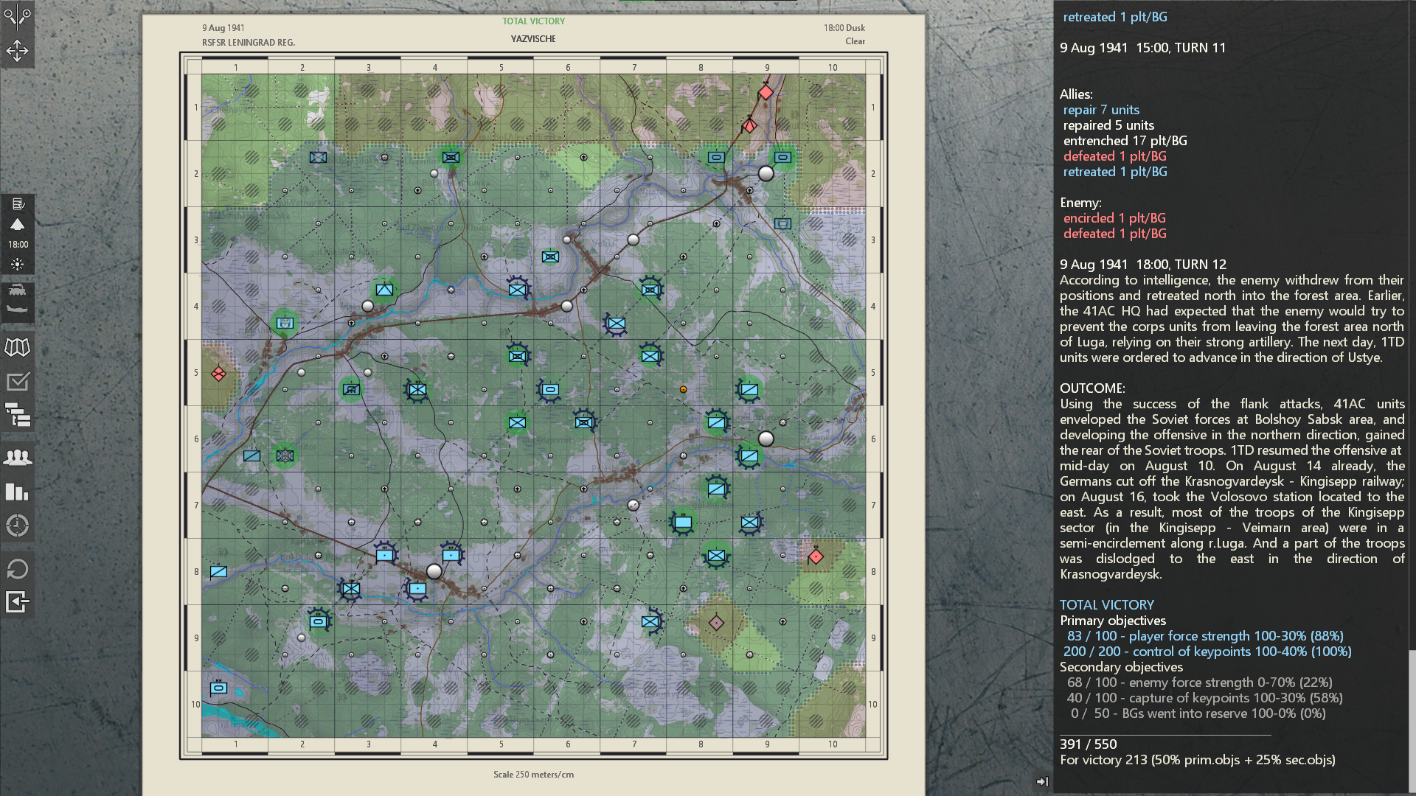
Task: Click the exit door arrow icon
Action: coord(18,602)
